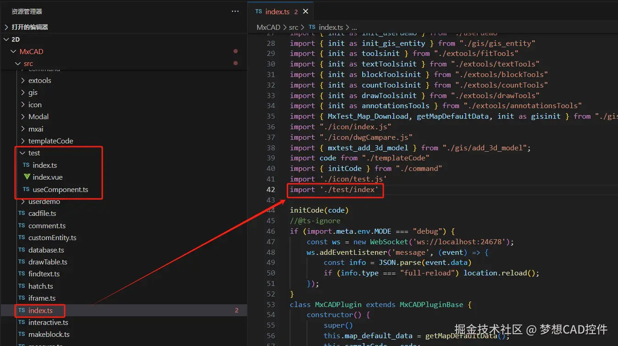Click the Vue icon beside index.vue
This screenshot has width=618, height=346.
click(x=27, y=177)
